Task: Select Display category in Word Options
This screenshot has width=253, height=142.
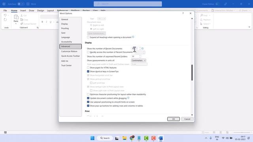Action: click(x=70, y=24)
